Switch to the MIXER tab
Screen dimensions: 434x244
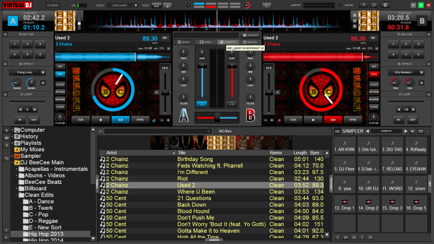click(x=183, y=42)
